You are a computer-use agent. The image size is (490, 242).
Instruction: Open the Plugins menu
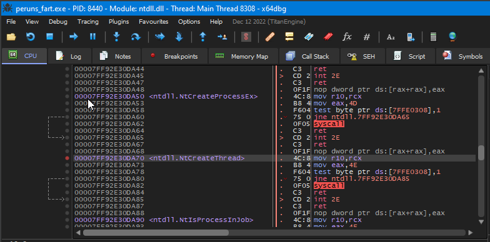pyautogui.click(x=119, y=21)
